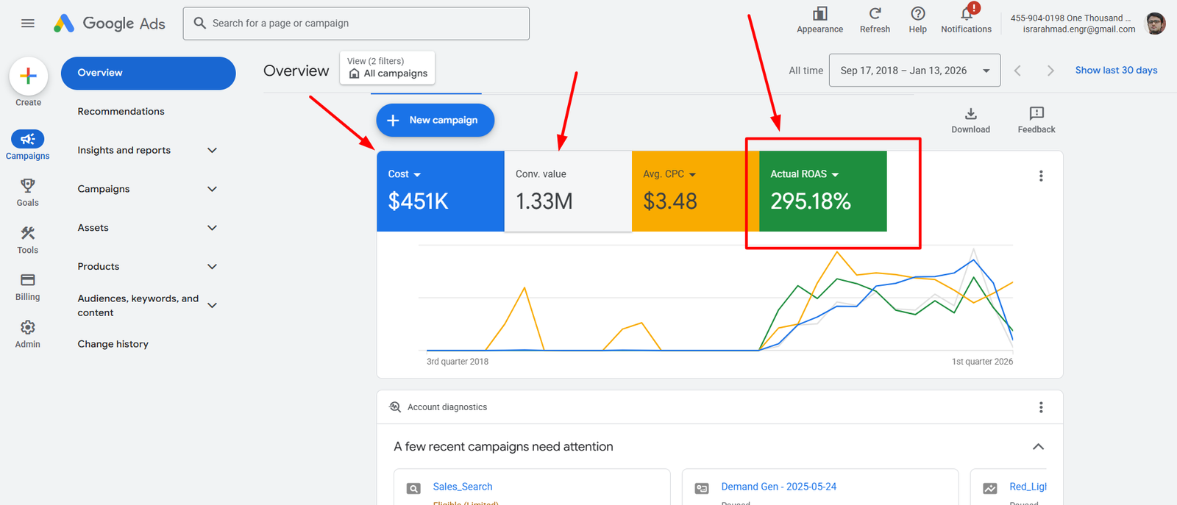The height and width of the screenshot is (505, 1177).
Task: Click the New campaign button
Action: tap(435, 120)
